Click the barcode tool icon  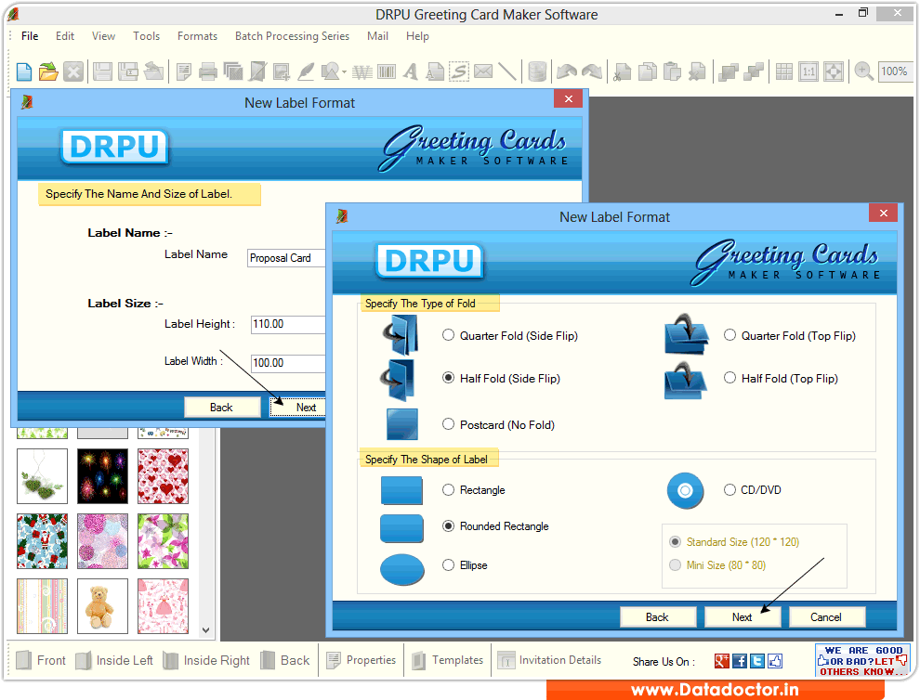point(386,71)
